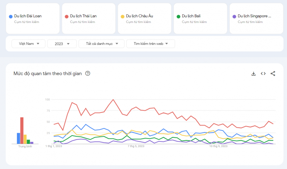Open the Tất cả danh mục category dropdown
The height and width of the screenshot is (169, 287).
tap(102, 43)
